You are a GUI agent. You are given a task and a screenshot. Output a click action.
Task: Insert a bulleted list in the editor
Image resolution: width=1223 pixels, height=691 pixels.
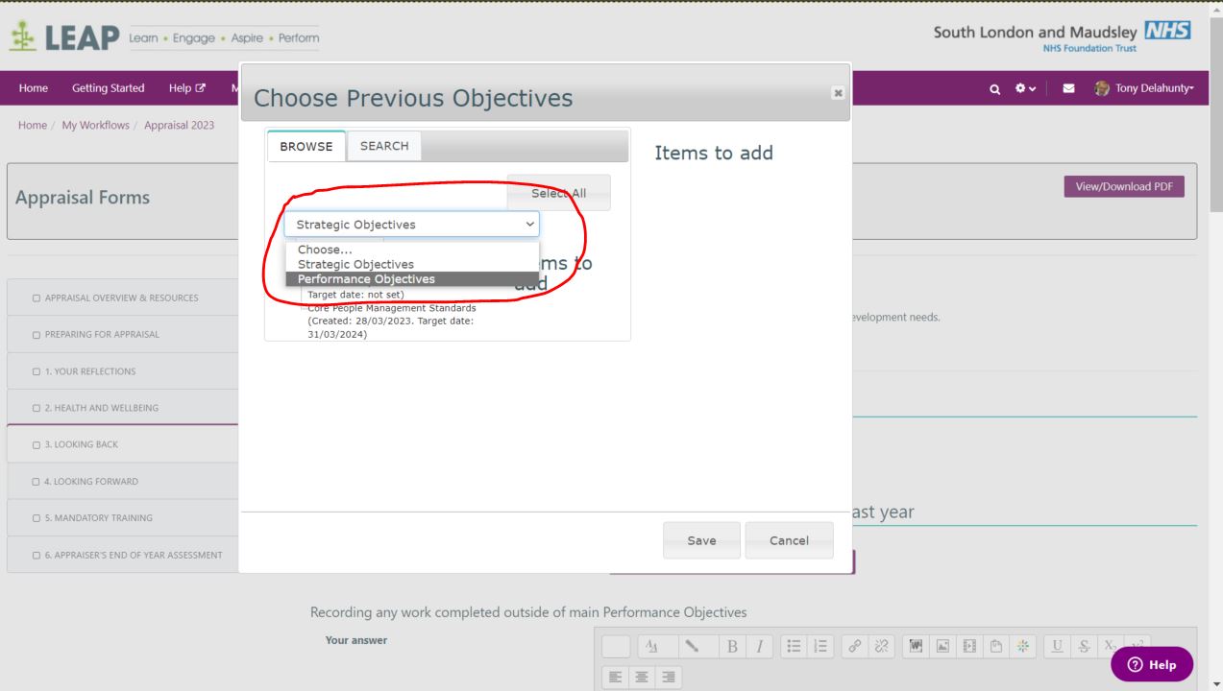(794, 646)
